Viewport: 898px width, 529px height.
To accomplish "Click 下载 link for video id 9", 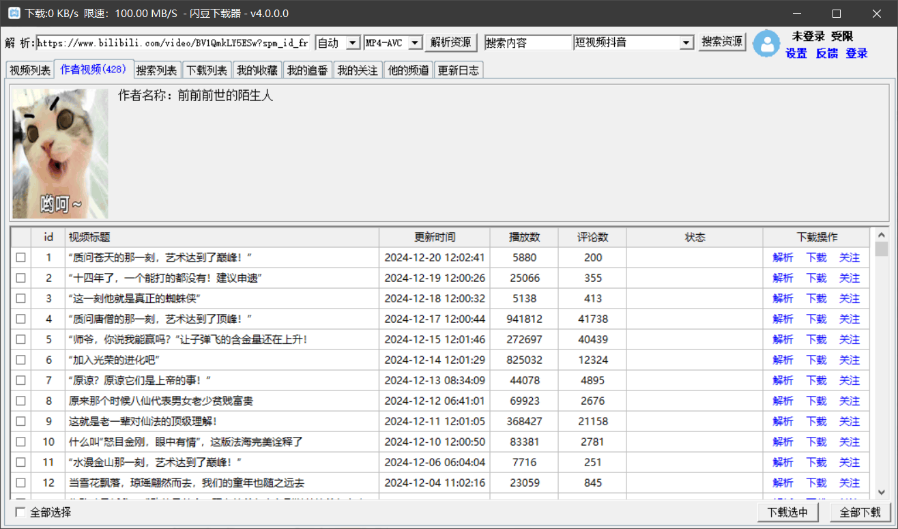I will point(816,422).
